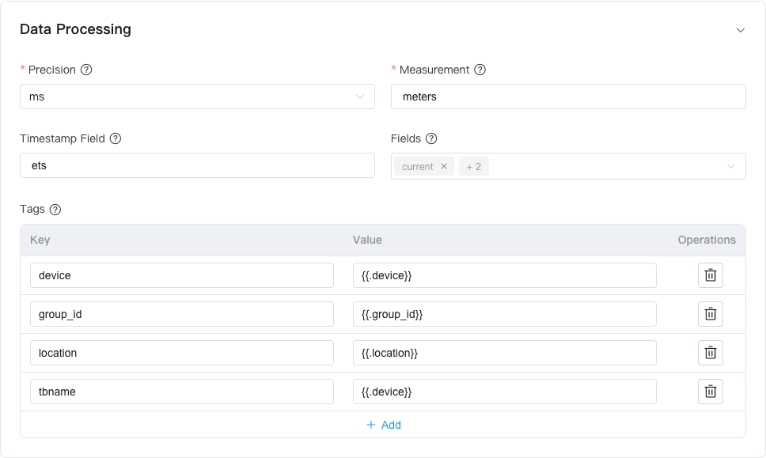Click the Measurement input containing meters

568,97
